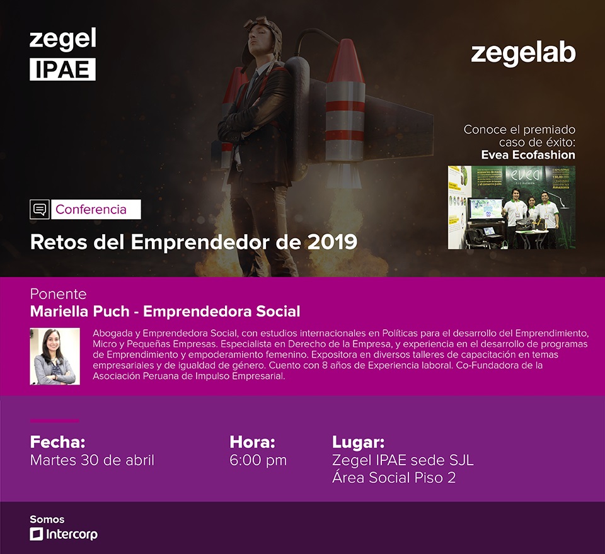Click the location Zegel IPAE sede SJL
The height and width of the screenshot is (554, 605).
pyautogui.click(x=403, y=460)
